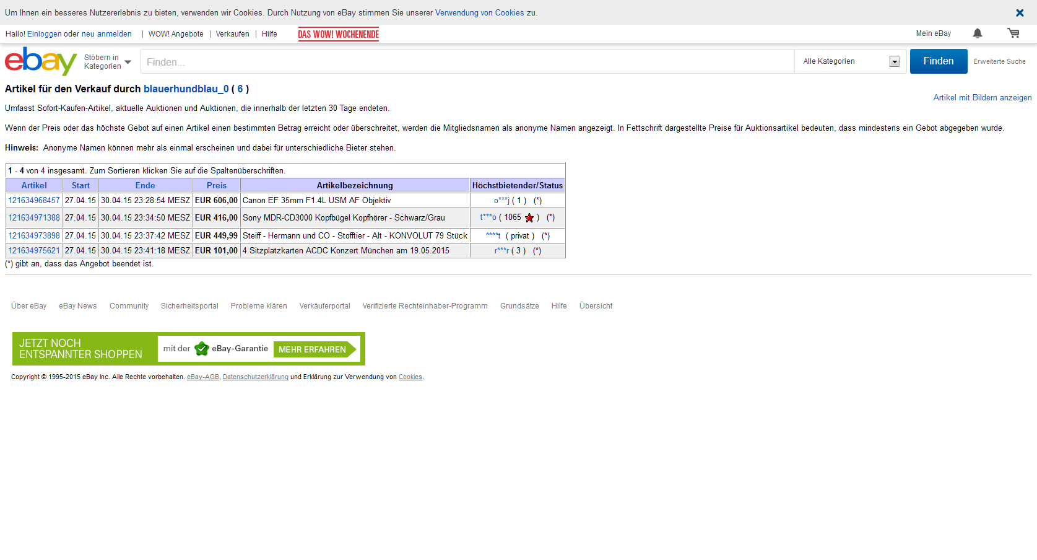Viewport: 1037px width, 560px height.
Task: Click the eBay-Garantie checkmark badge
Action: (202, 349)
